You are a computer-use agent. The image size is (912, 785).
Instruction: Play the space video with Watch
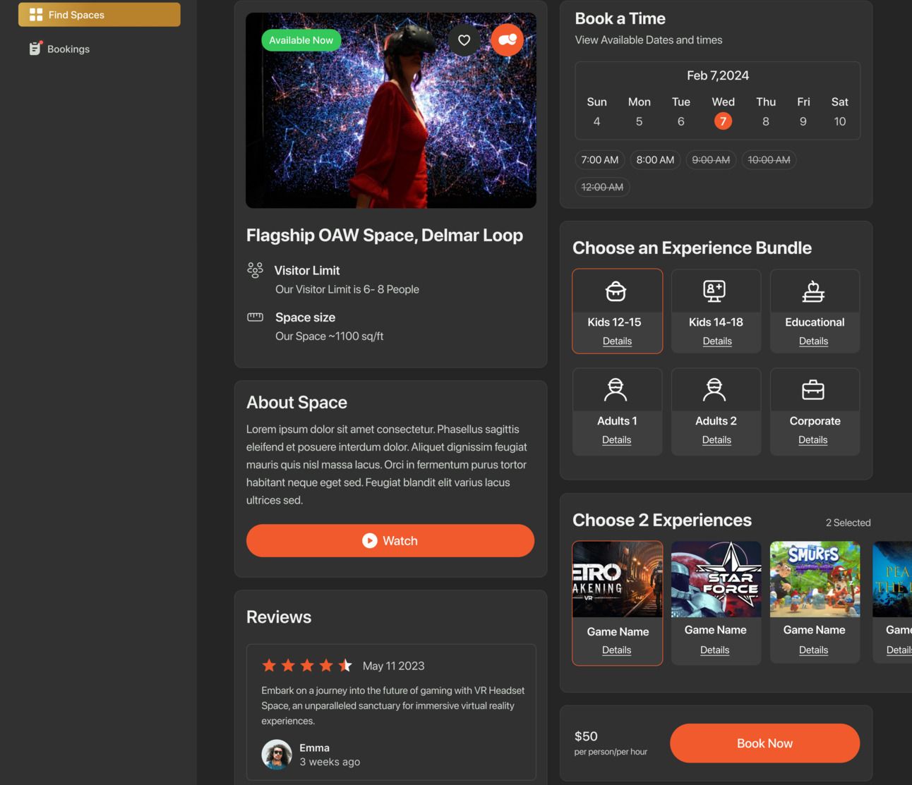click(390, 540)
